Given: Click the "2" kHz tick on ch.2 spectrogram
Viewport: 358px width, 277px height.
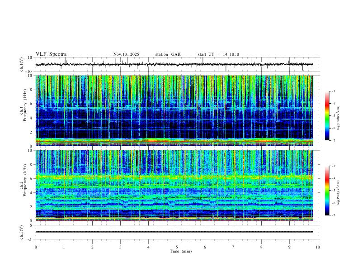Looking at the screenshot, I should [32, 207].
